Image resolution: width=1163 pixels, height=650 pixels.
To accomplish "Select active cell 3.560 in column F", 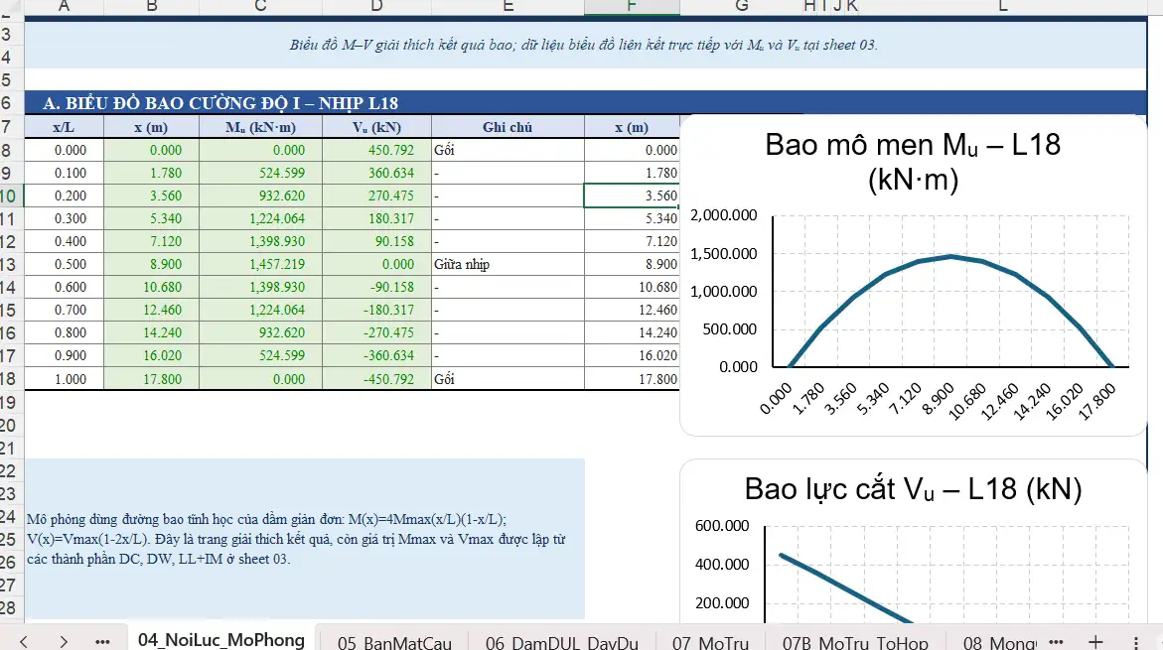I will click(632, 195).
